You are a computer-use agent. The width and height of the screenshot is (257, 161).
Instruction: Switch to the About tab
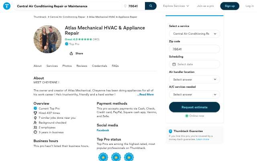(37, 66)
